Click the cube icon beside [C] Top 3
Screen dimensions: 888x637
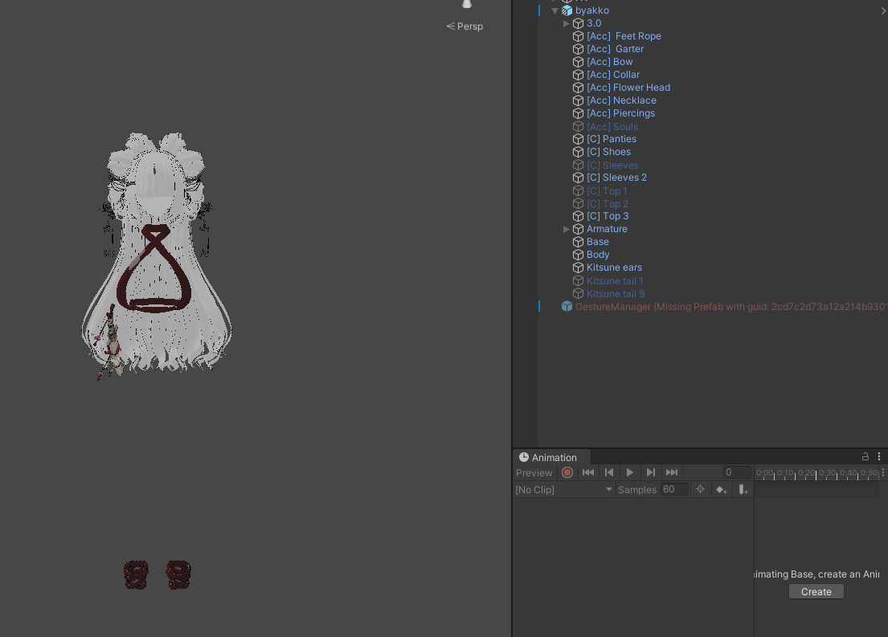tap(579, 216)
